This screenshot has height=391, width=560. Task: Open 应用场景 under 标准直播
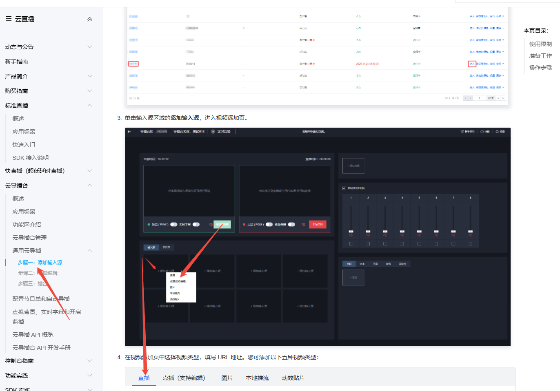coord(24,132)
